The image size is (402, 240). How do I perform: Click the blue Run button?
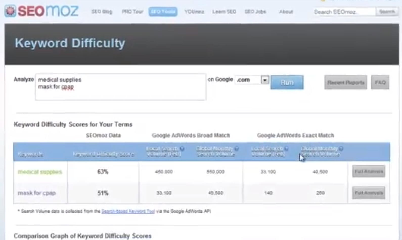point(287,82)
